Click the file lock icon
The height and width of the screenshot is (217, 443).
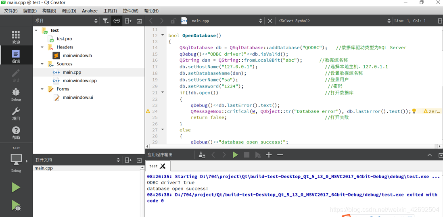173,21
